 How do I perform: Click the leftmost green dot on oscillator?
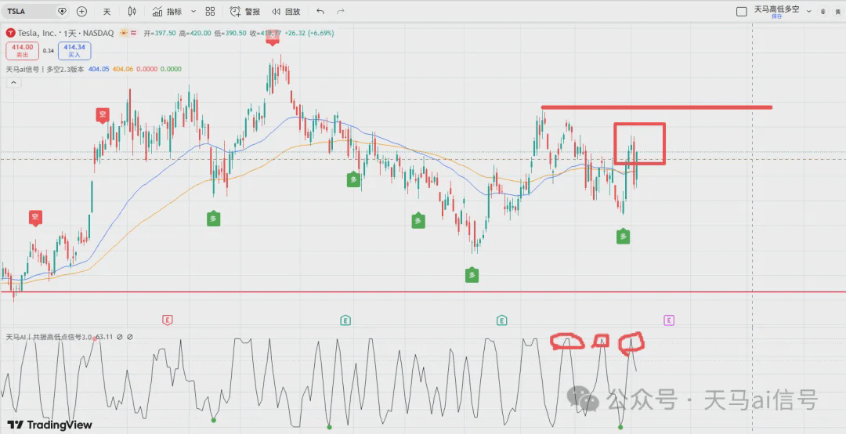(214, 420)
